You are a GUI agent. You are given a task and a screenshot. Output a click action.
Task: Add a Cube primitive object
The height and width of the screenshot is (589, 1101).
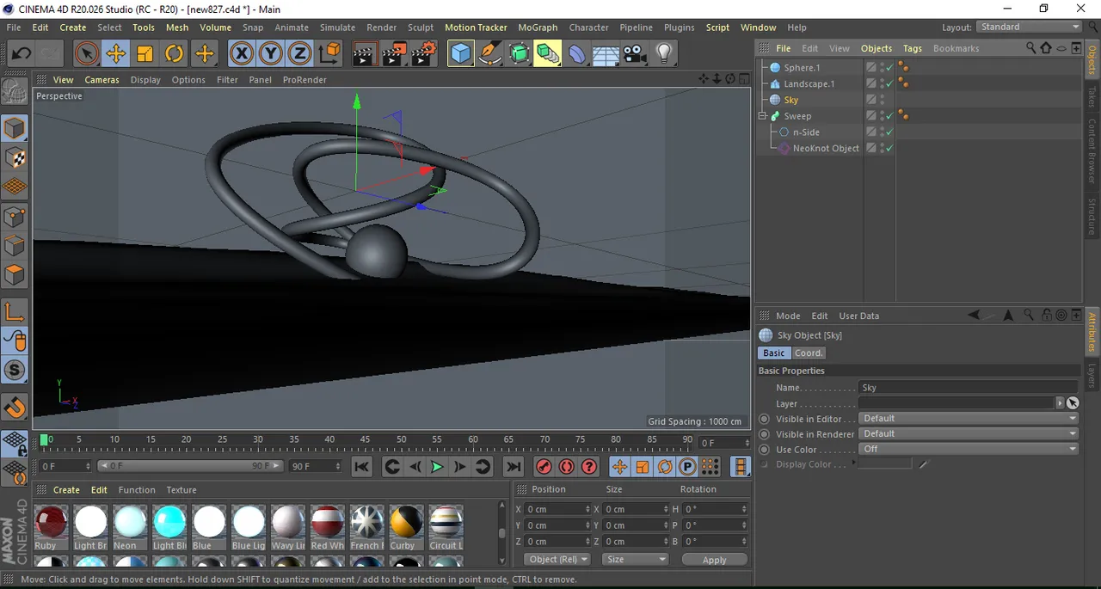(461, 54)
